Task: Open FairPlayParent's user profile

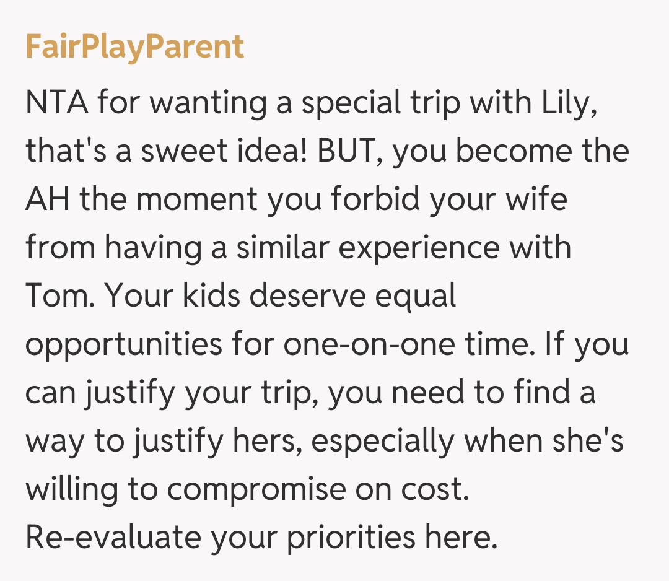Action: tap(134, 46)
